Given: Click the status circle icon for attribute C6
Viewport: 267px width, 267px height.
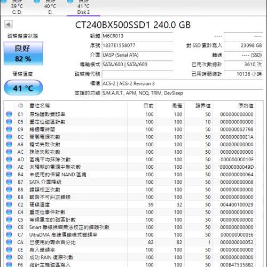Looking at the screenshot, I should pyautogui.click(x=9, y=227).
